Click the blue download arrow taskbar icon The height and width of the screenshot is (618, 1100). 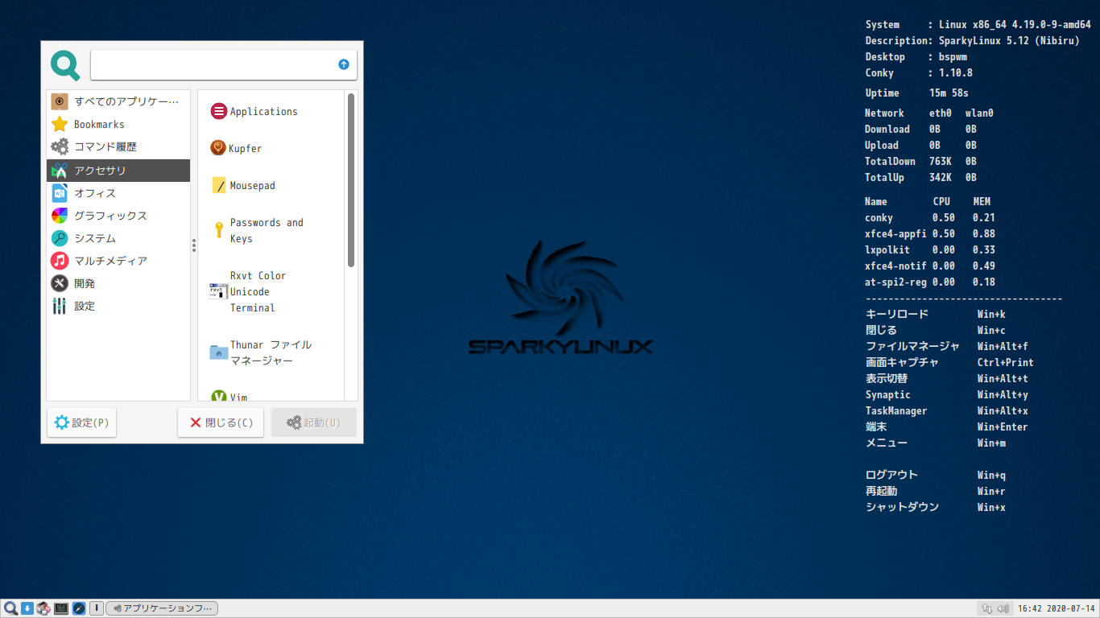[27, 608]
